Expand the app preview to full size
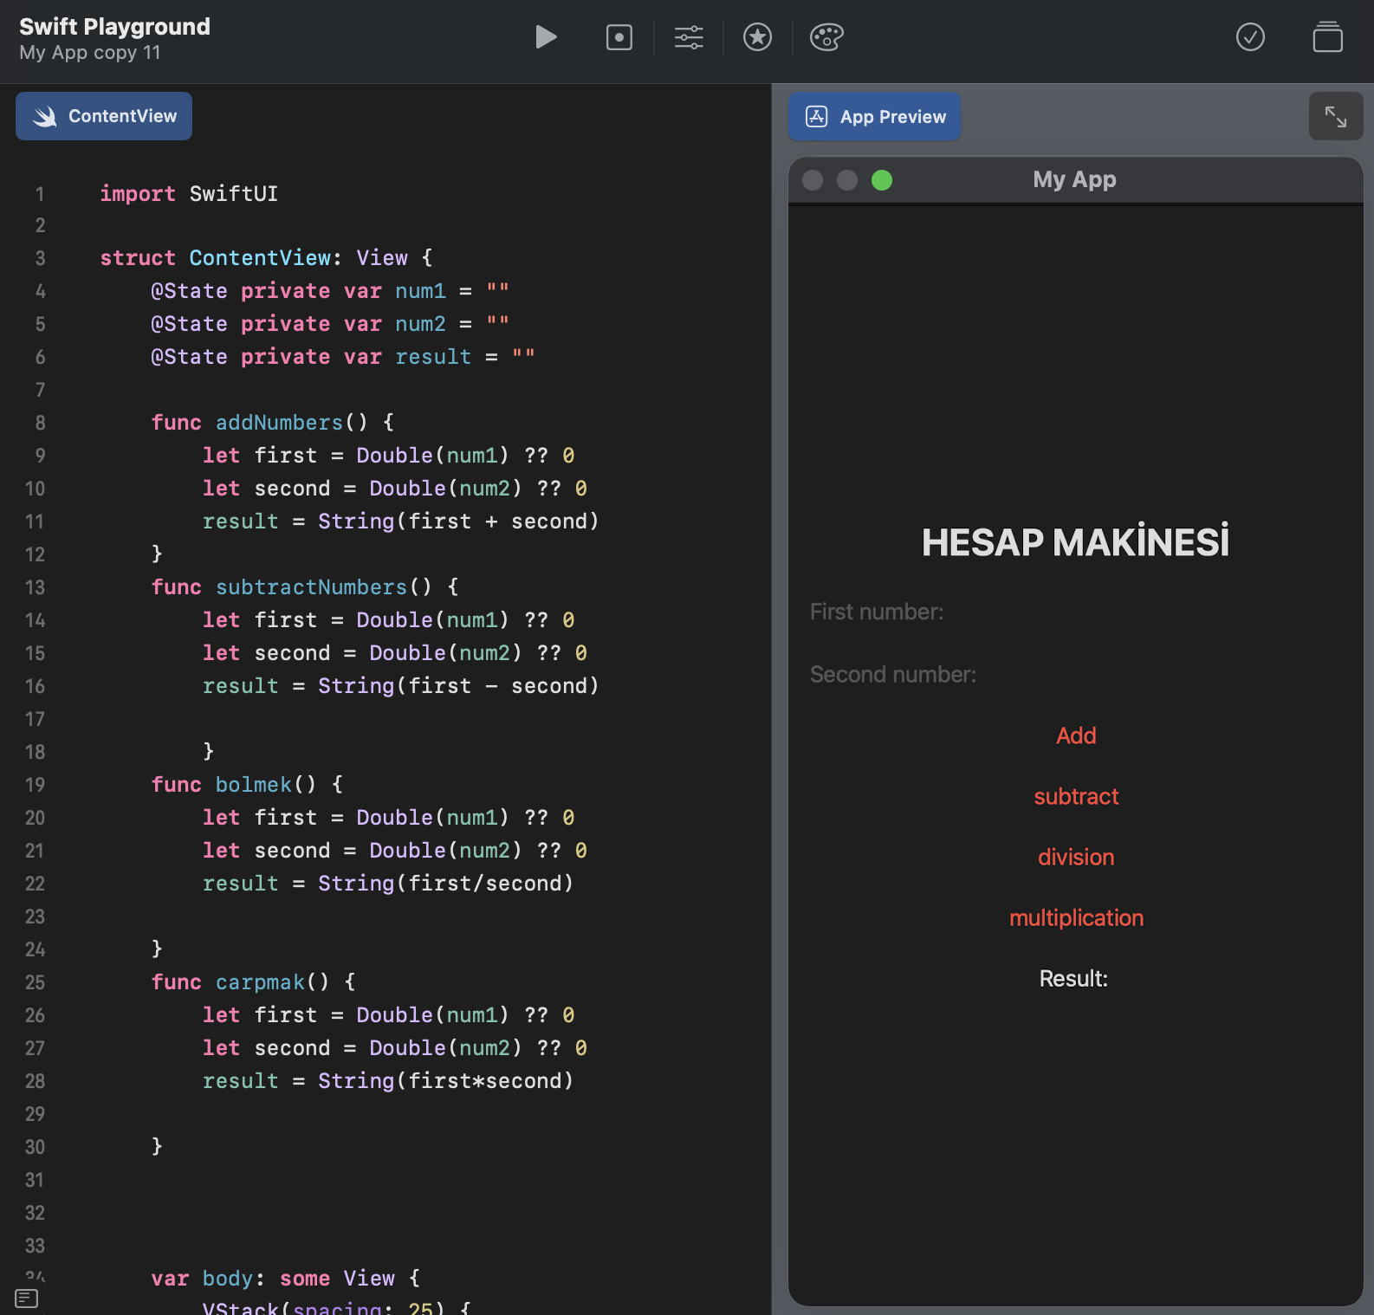Image resolution: width=1374 pixels, height=1315 pixels. point(1335,116)
